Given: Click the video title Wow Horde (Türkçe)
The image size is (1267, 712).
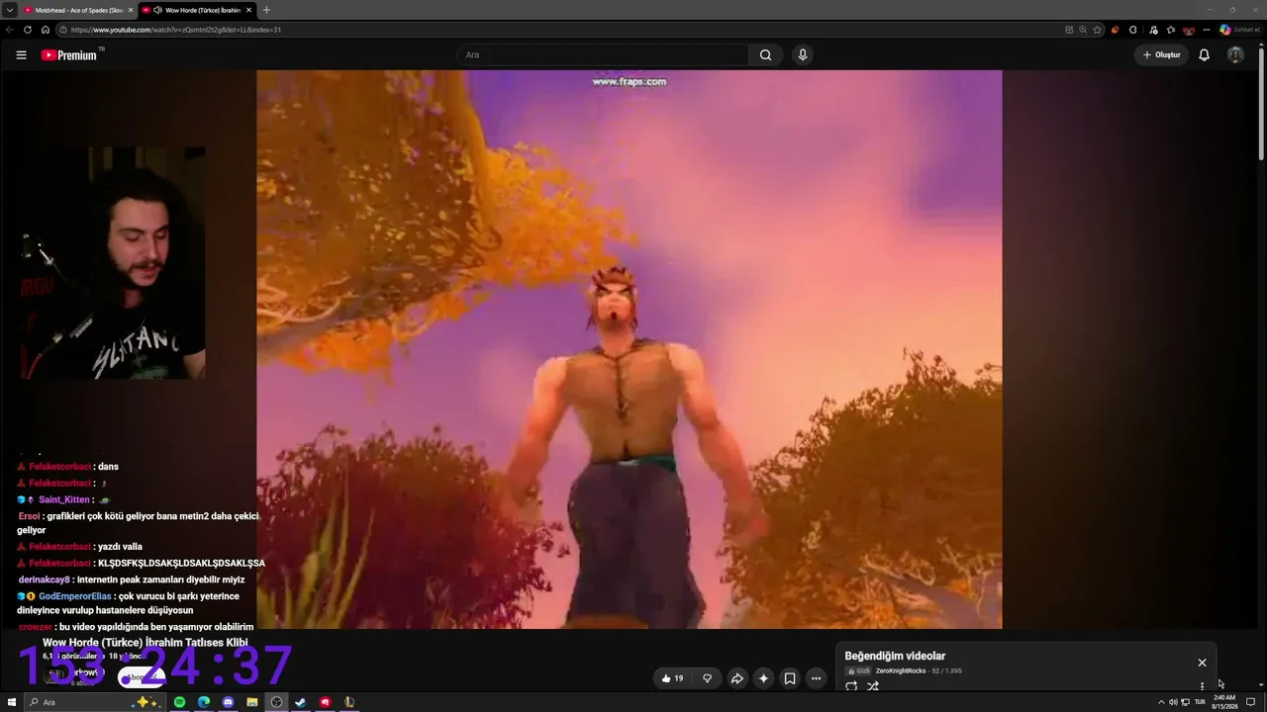Looking at the screenshot, I should [x=145, y=643].
